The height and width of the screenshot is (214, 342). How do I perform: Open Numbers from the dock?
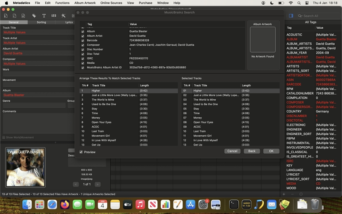165,205
